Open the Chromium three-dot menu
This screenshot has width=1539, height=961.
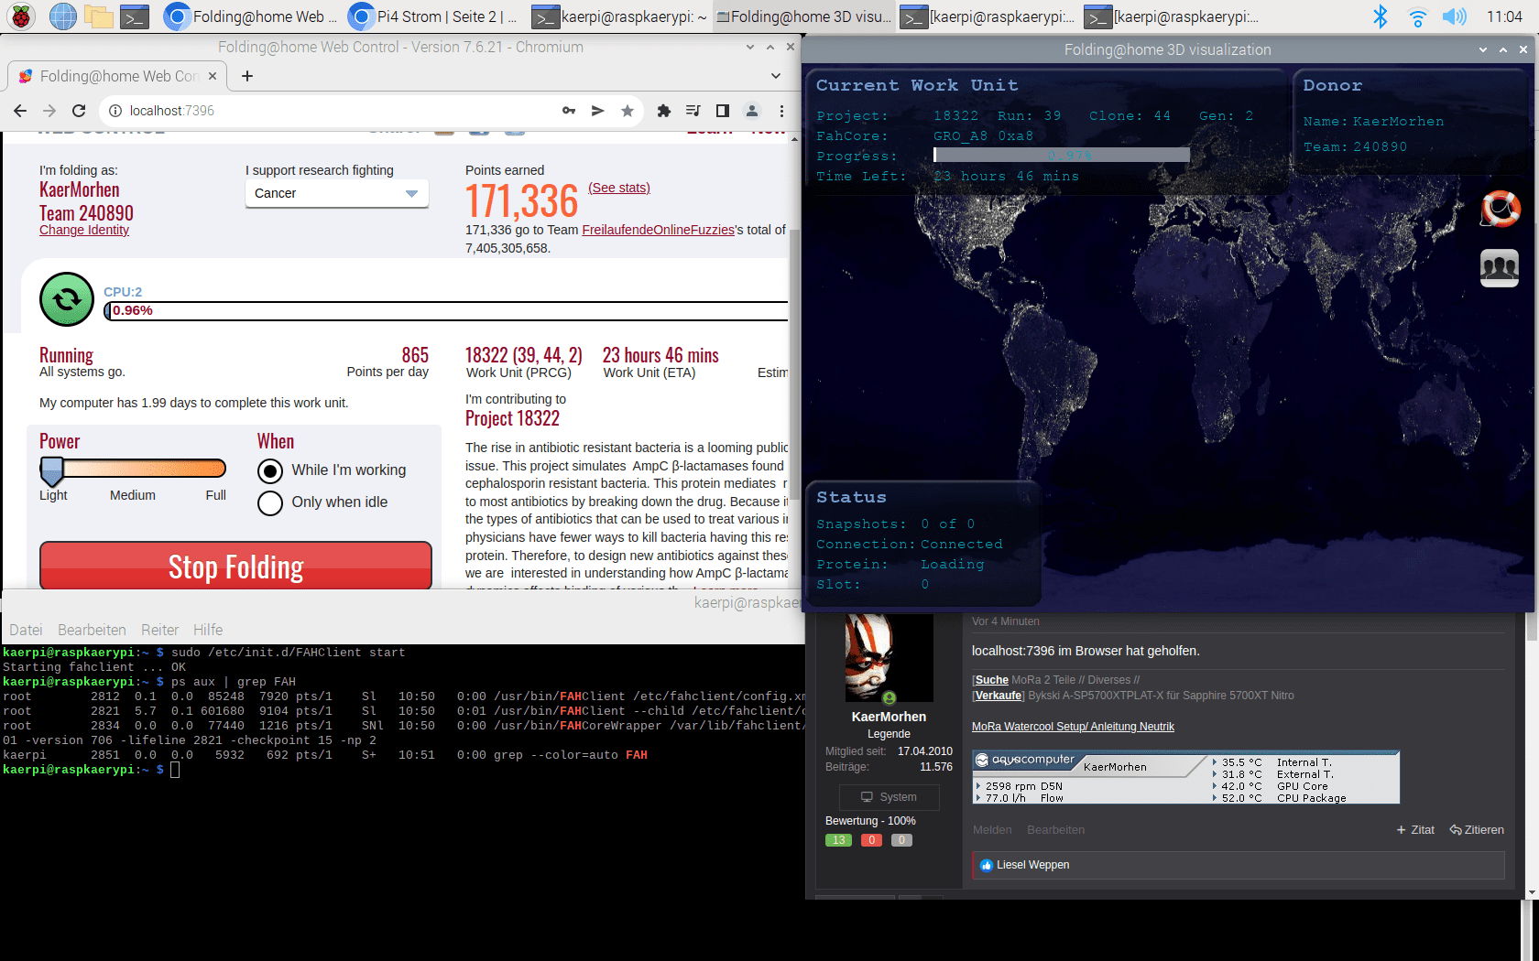point(781,111)
